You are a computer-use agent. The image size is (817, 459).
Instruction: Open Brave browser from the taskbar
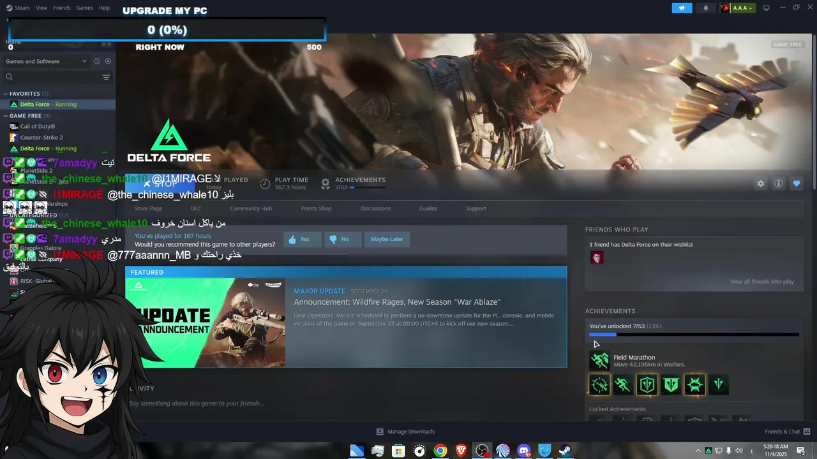(461, 451)
